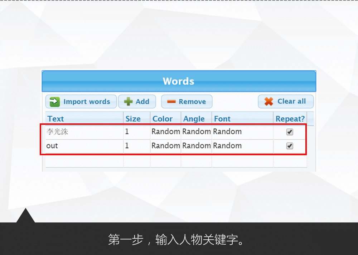Open Font setting for the 李光洙 row
This screenshot has height=255, width=358.
click(227, 132)
